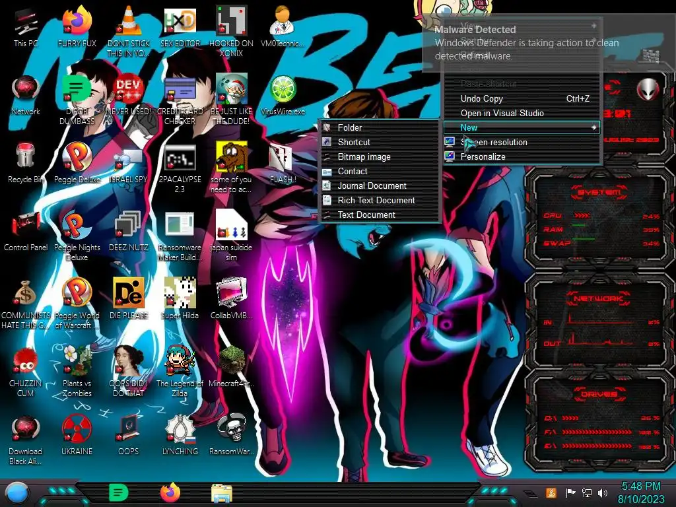Select the HxD hex editor shortcut

(180, 28)
